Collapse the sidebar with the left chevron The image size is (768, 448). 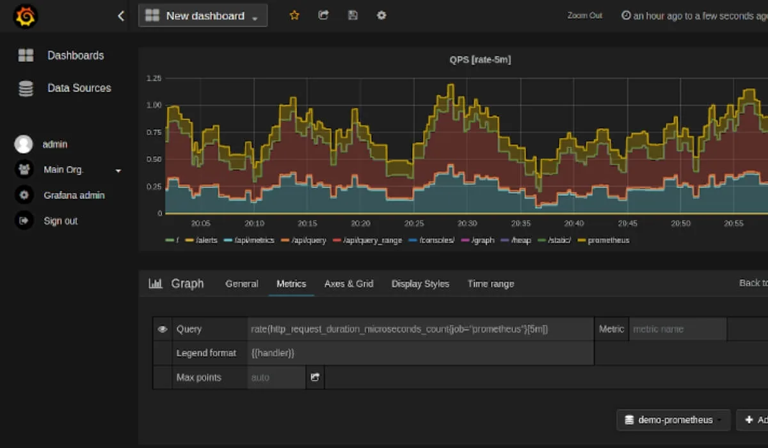pos(121,16)
